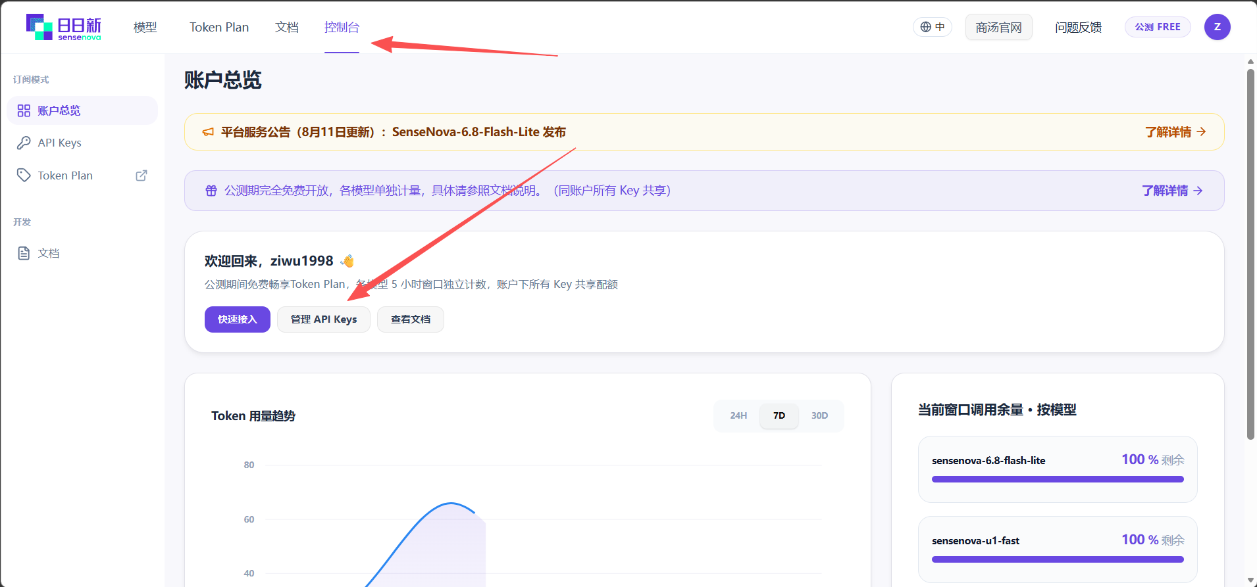Open 文档 in the sidebar
The height and width of the screenshot is (587, 1257).
tap(82, 253)
